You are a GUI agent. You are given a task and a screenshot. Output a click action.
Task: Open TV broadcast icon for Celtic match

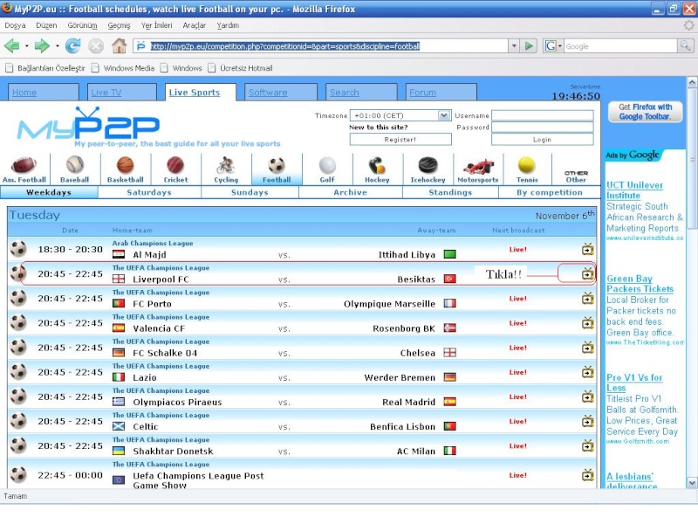(x=587, y=420)
